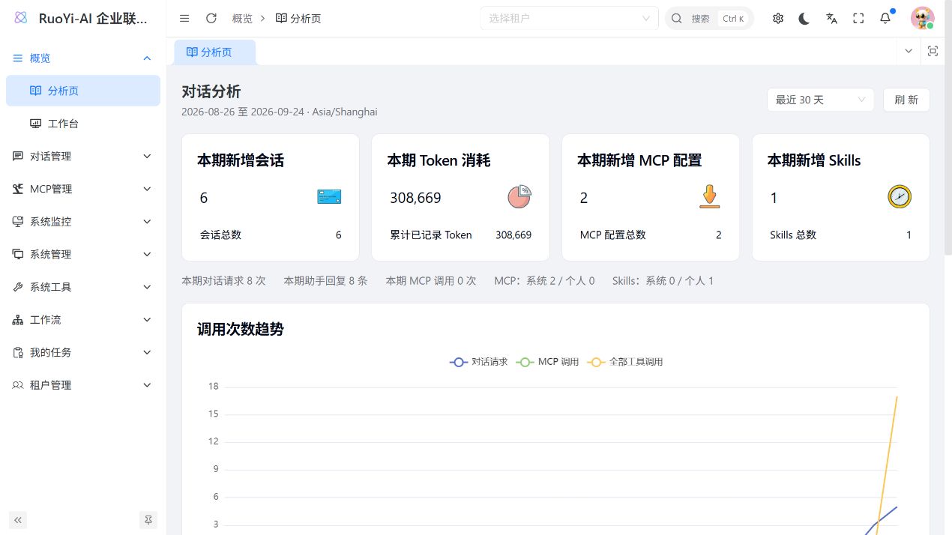Image resolution: width=952 pixels, height=535 pixels.
Task: Toggle 全部工具调用 legend series
Action: [626, 362]
